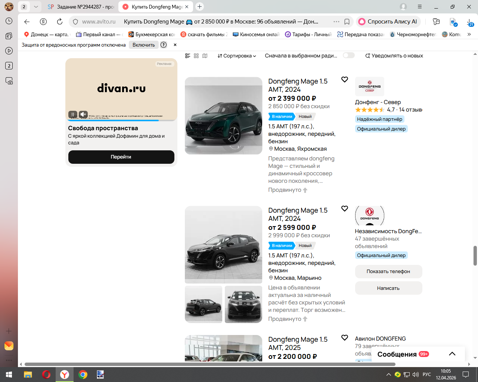Open the extensions icon in the toolbar

[x=436, y=22]
